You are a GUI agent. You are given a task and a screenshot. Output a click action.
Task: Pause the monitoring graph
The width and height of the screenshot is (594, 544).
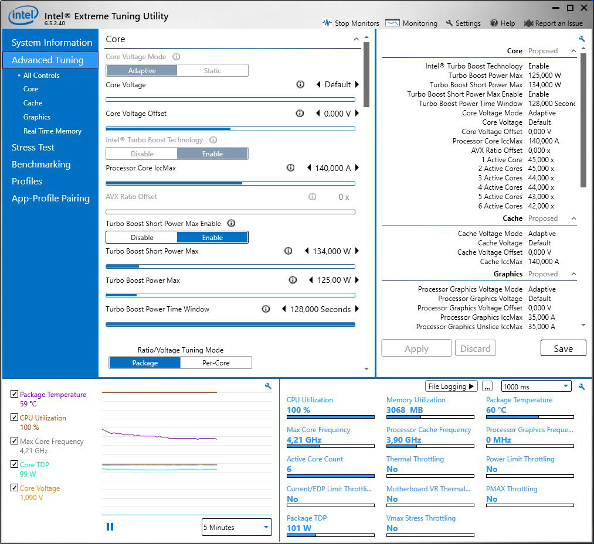pos(110,527)
